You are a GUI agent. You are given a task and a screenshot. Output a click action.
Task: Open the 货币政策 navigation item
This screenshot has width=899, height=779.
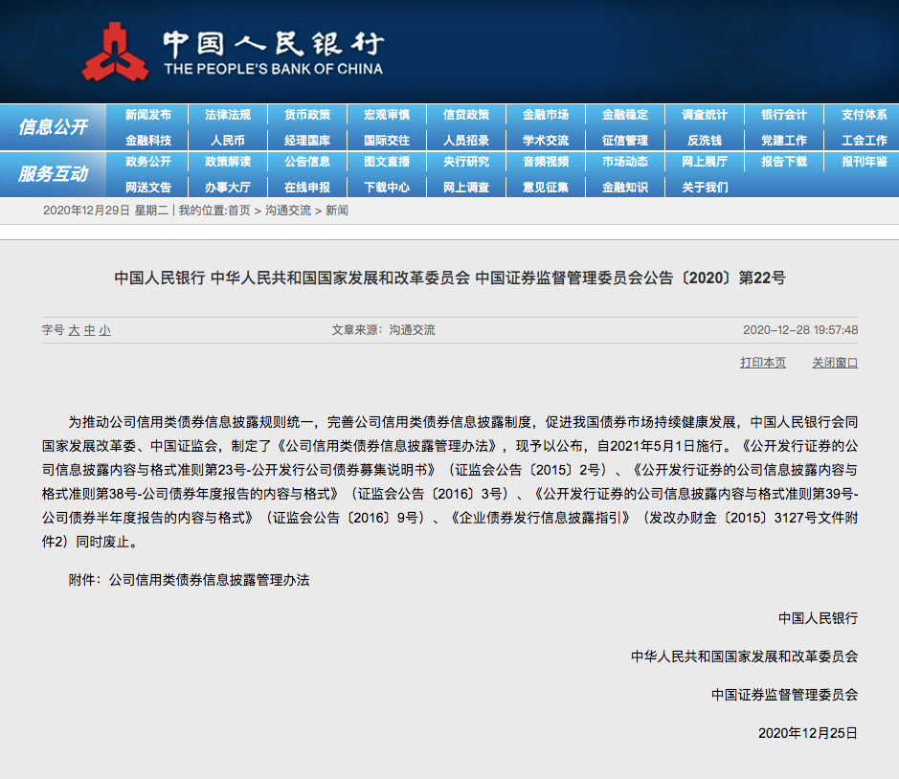coord(308,114)
